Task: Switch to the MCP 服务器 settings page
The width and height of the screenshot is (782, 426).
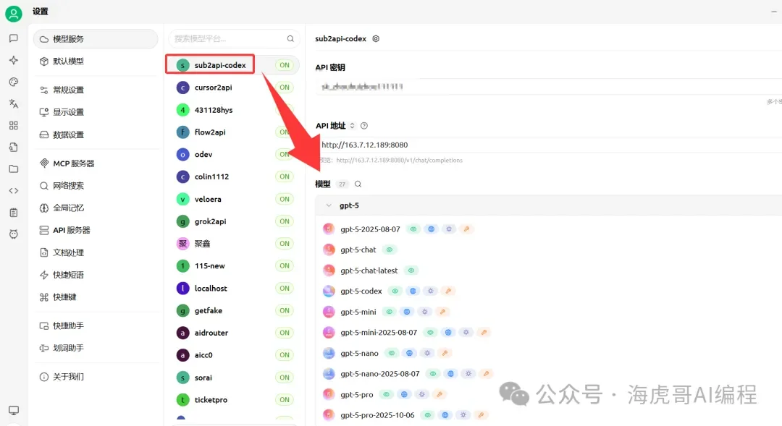Action: tap(67, 162)
